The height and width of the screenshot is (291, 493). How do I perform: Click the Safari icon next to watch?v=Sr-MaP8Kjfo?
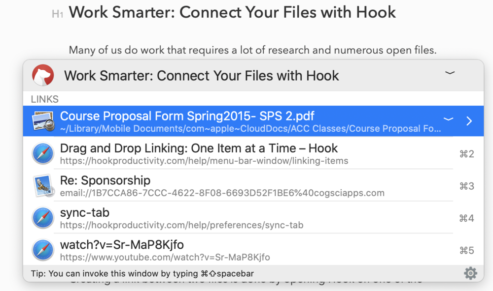pos(43,250)
